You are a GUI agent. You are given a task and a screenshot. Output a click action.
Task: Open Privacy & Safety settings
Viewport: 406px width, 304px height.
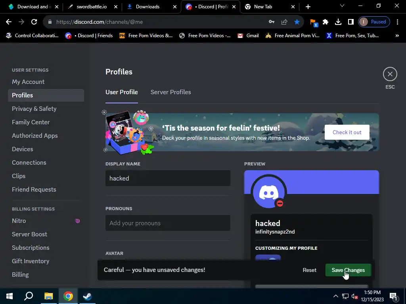click(46, 109)
